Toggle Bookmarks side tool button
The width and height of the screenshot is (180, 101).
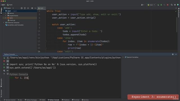(1, 83)
